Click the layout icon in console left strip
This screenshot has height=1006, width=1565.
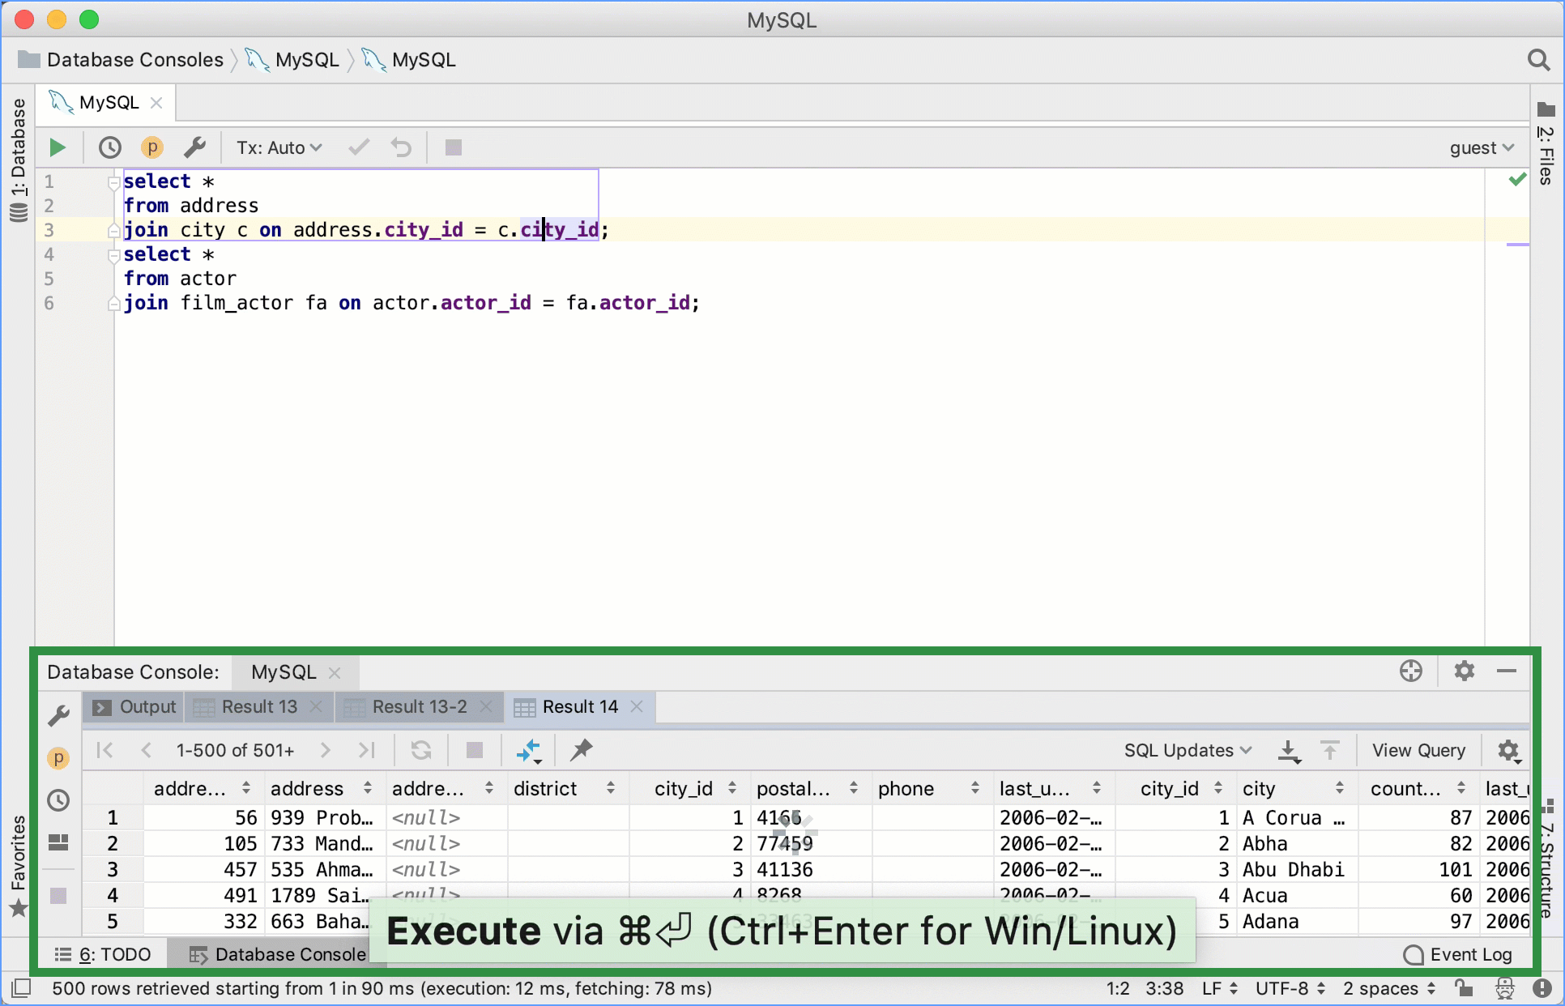click(x=58, y=842)
